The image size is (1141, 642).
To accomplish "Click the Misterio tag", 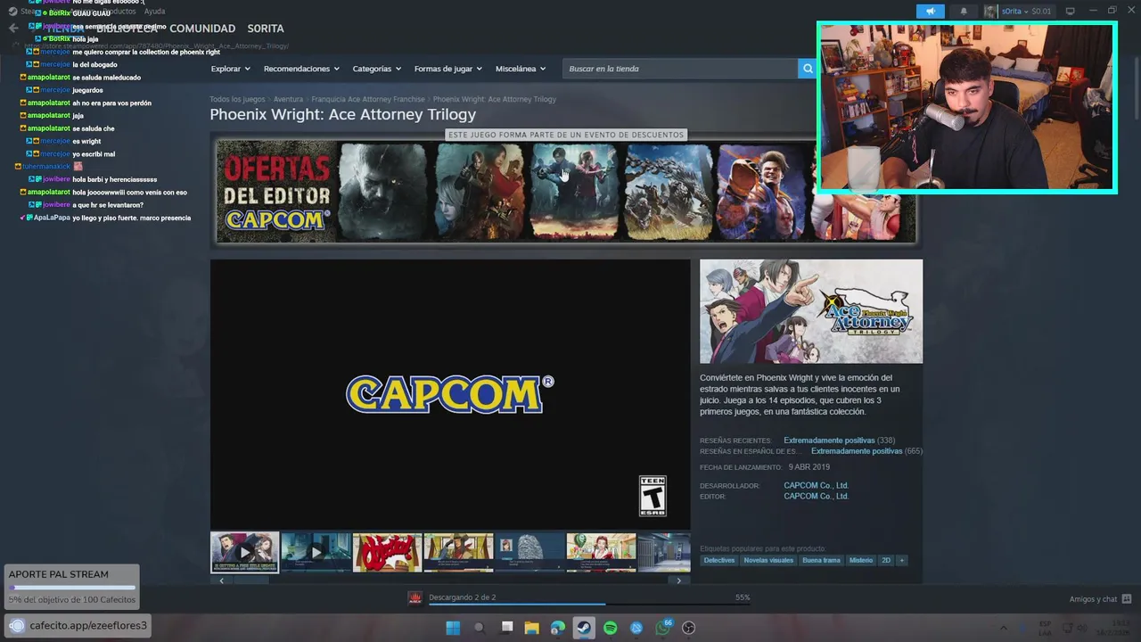I will point(861,560).
